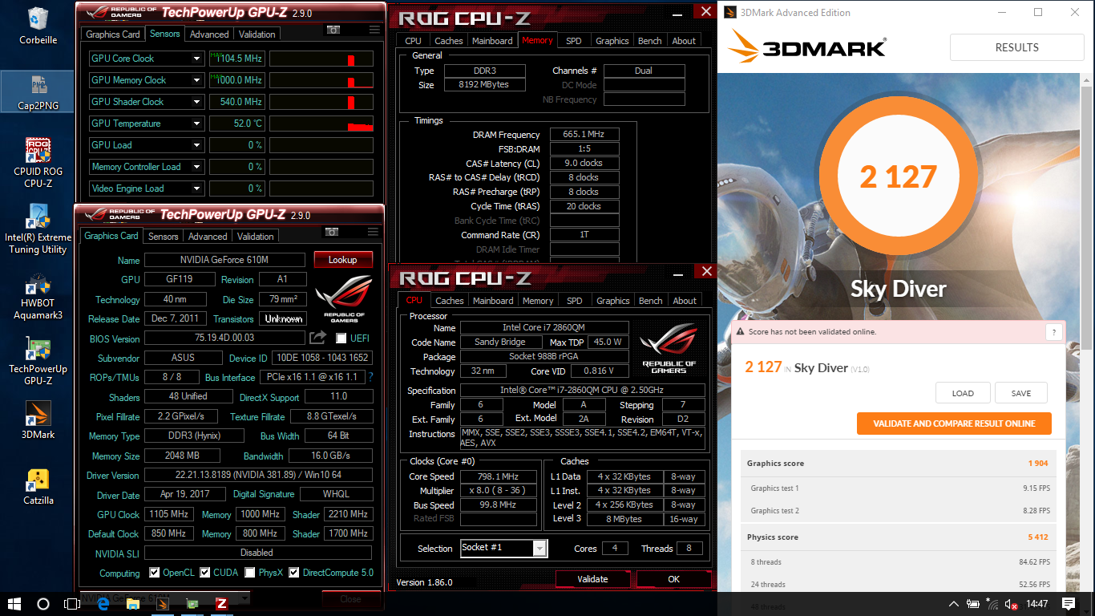This screenshot has height=616, width=1095.
Task: Show hidden system tray icons chevron
Action: pos(954,603)
